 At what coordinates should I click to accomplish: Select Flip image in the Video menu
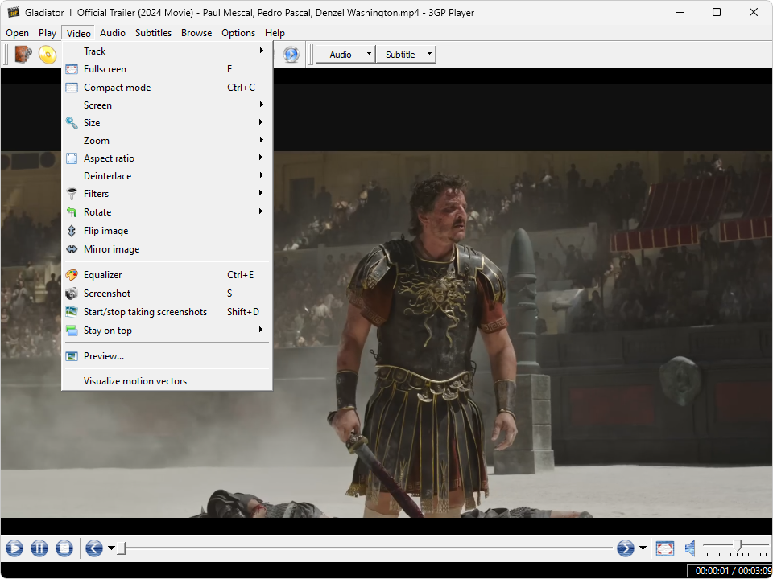click(106, 231)
